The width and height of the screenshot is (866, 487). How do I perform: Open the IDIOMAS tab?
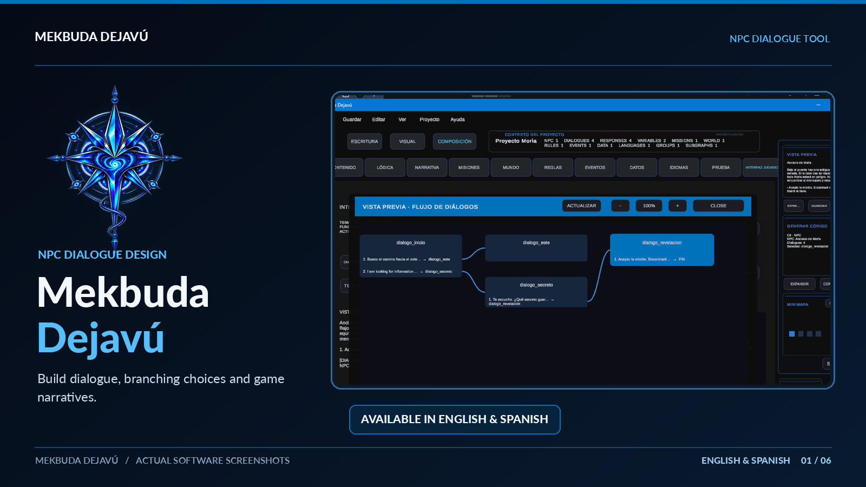(679, 168)
